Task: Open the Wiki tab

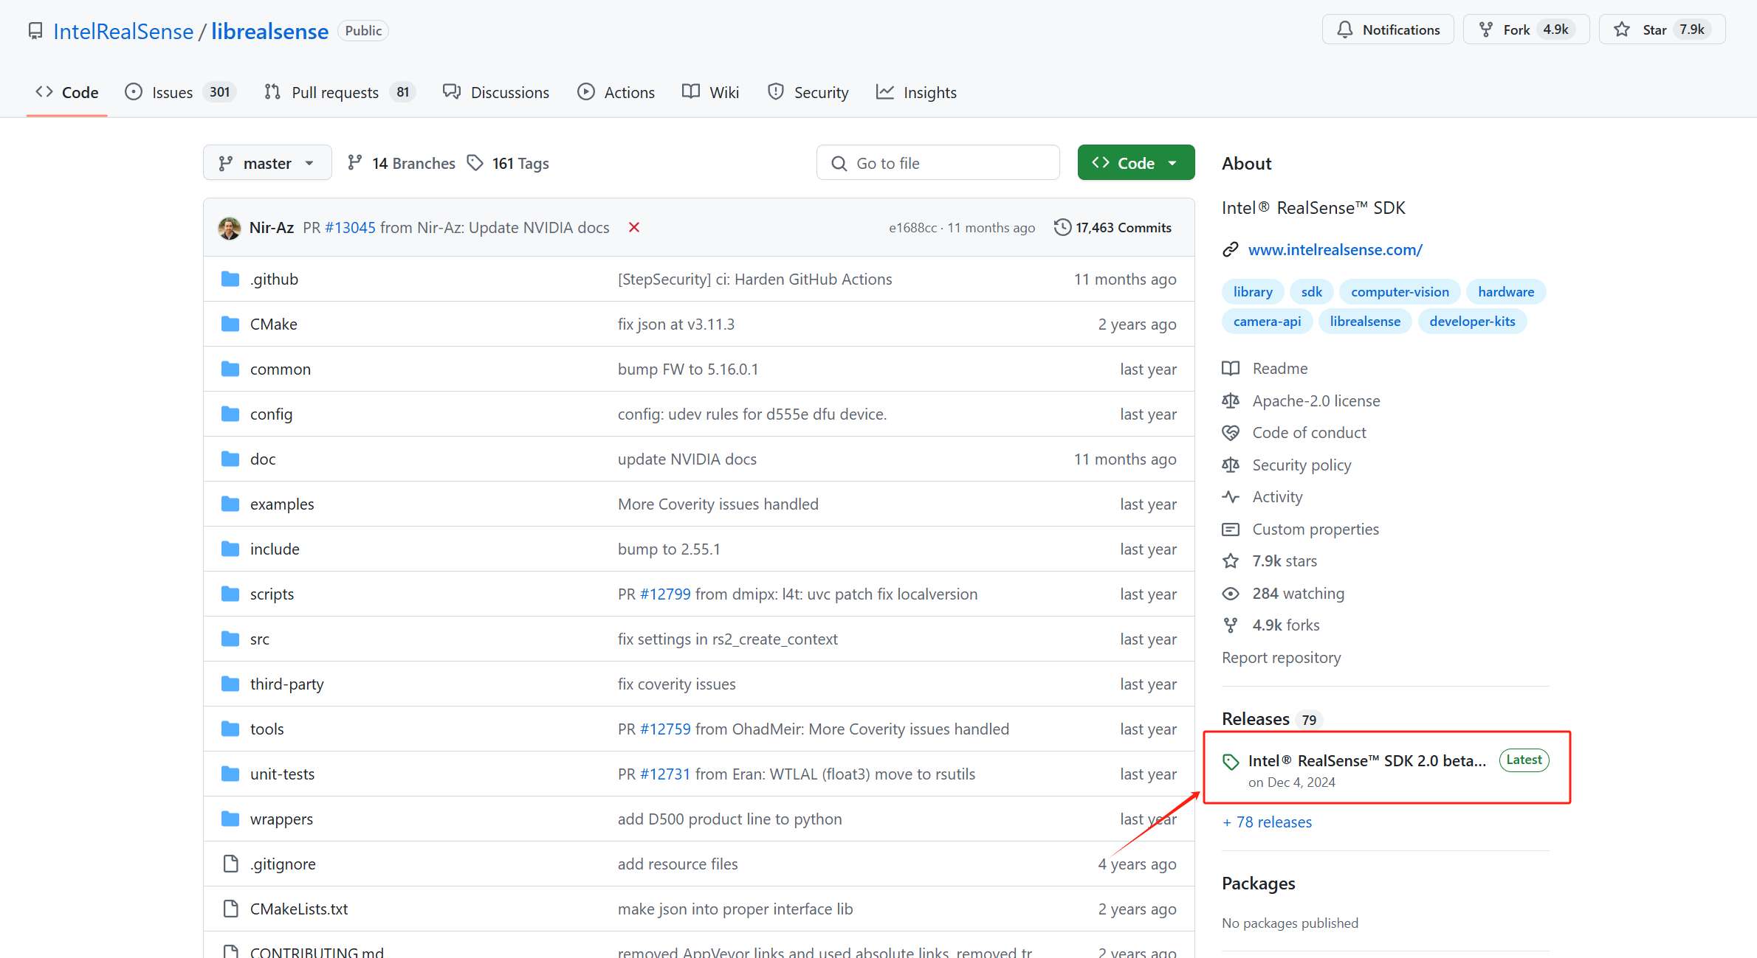Action: (710, 92)
